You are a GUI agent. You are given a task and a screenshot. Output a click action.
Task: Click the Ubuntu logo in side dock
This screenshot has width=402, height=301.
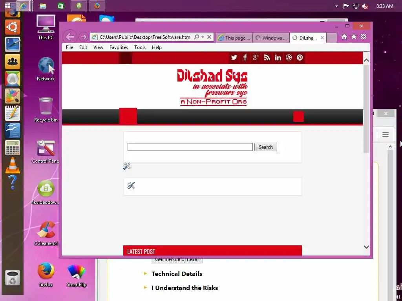point(12,27)
